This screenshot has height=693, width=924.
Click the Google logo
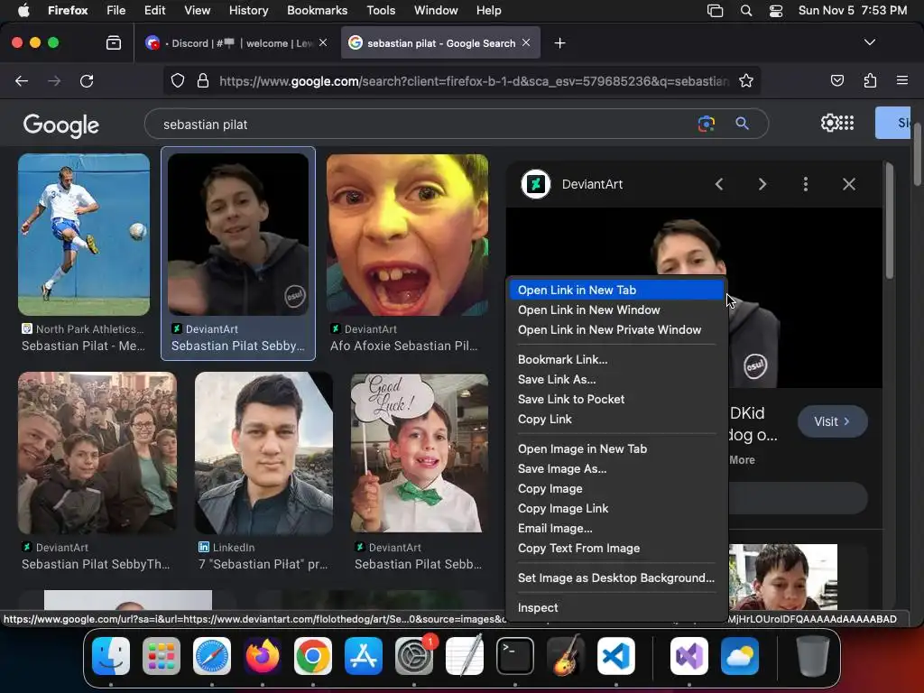(60, 125)
